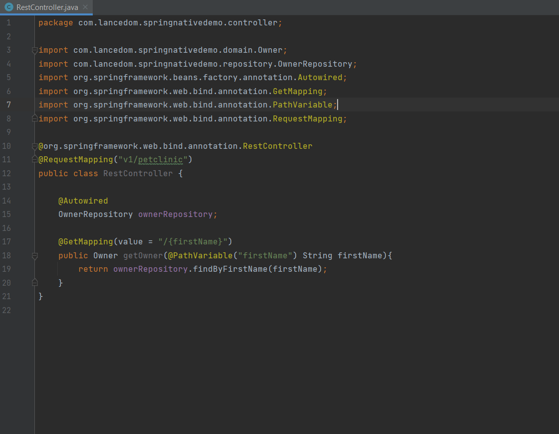Click the @RequestMapping annotation on line 11
The image size is (559, 434).
[x=76, y=160]
